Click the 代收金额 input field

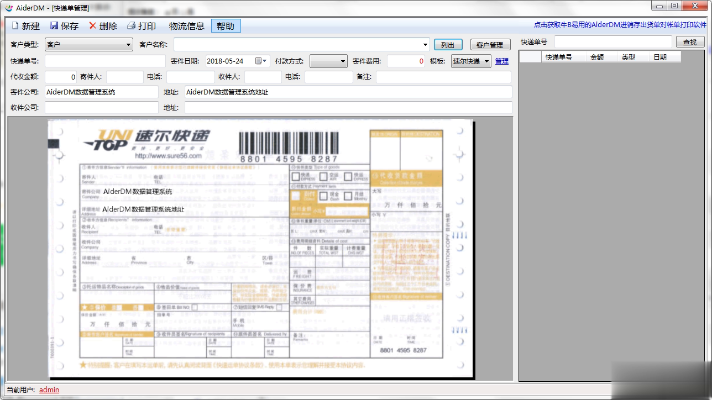[x=61, y=77]
